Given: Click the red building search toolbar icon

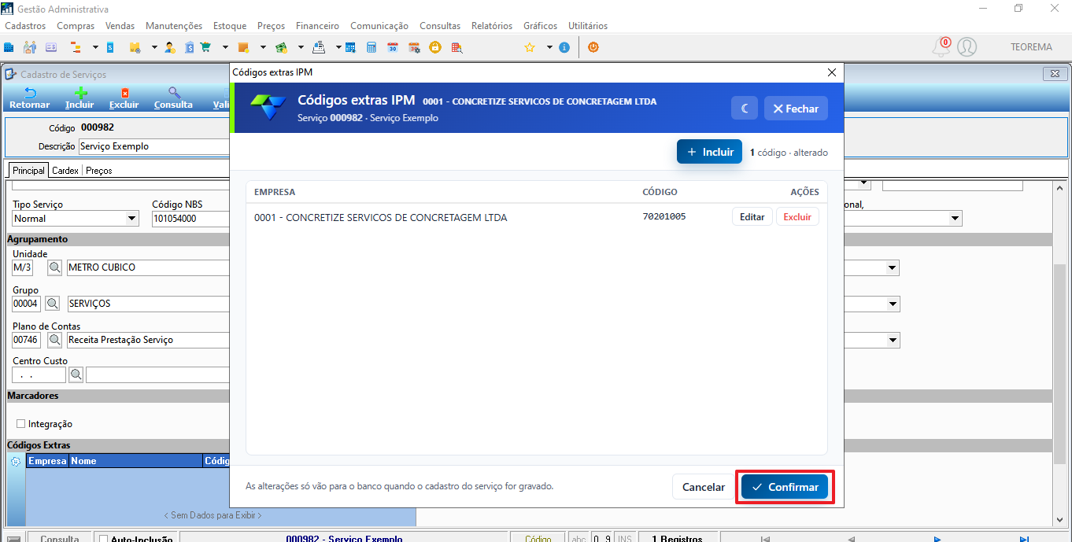Looking at the screenshot, I should 457,47.
